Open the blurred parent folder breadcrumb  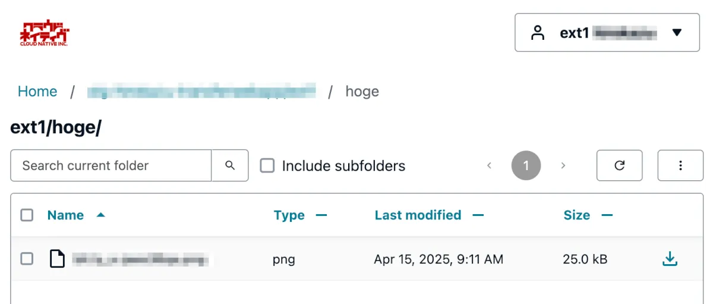[201, 92]
